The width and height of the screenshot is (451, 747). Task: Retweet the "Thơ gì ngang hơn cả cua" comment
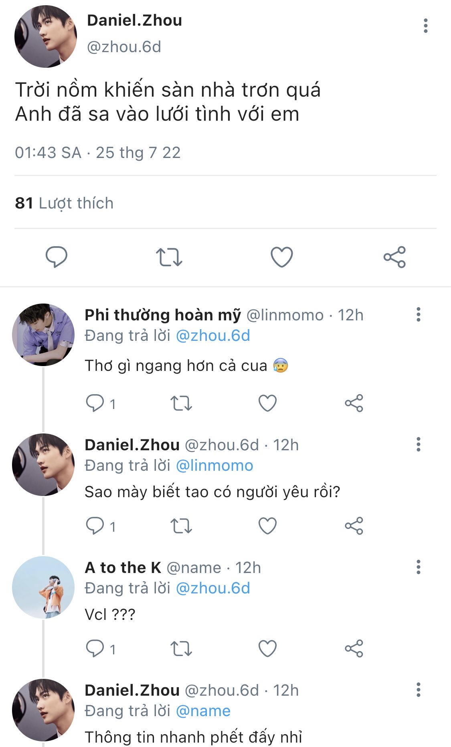[x=181, y=403]
